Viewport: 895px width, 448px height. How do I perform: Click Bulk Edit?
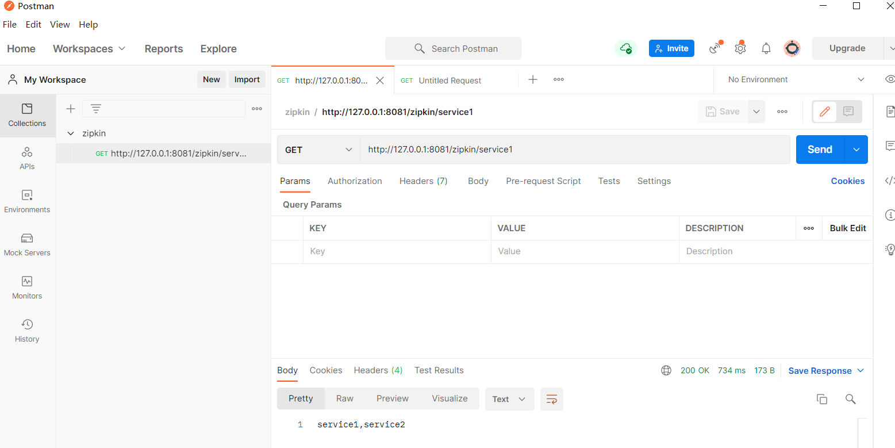[848, 228]
